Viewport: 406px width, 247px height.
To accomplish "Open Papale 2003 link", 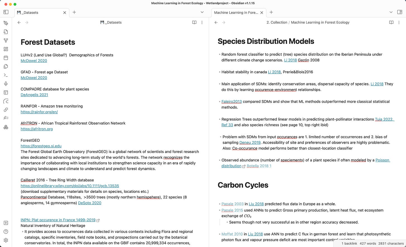I will [233, 204].
